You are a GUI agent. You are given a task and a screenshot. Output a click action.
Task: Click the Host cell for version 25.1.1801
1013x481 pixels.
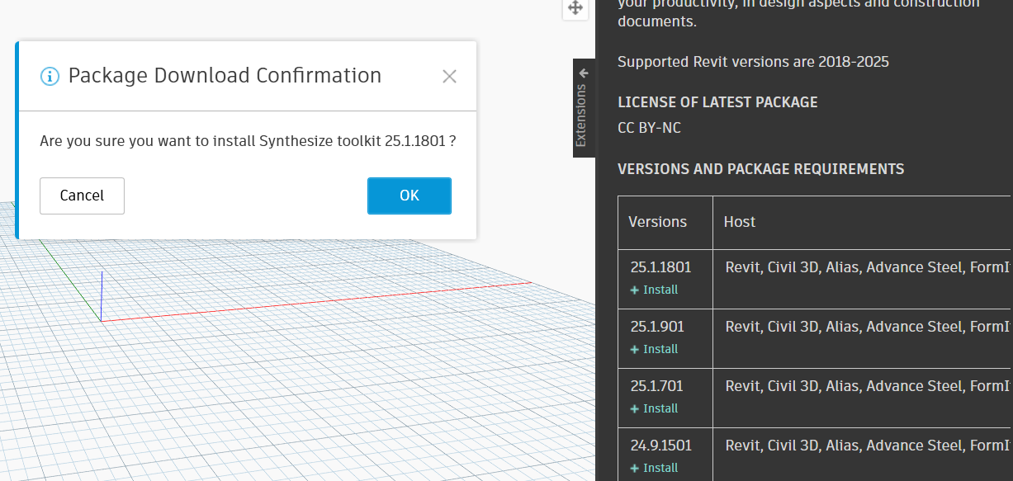[x=863, y=279]
